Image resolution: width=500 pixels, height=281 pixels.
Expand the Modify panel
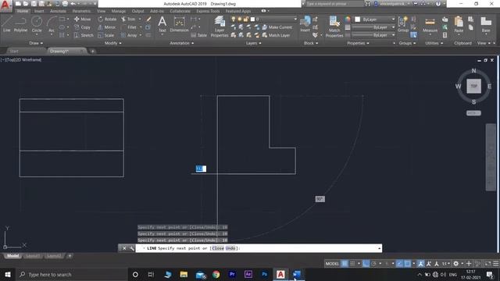(112, 43)
